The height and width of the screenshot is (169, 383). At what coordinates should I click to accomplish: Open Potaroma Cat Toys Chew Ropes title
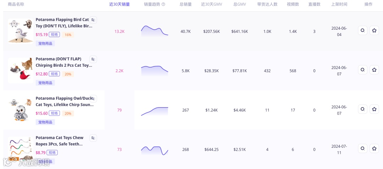click(x=59, y=141)
